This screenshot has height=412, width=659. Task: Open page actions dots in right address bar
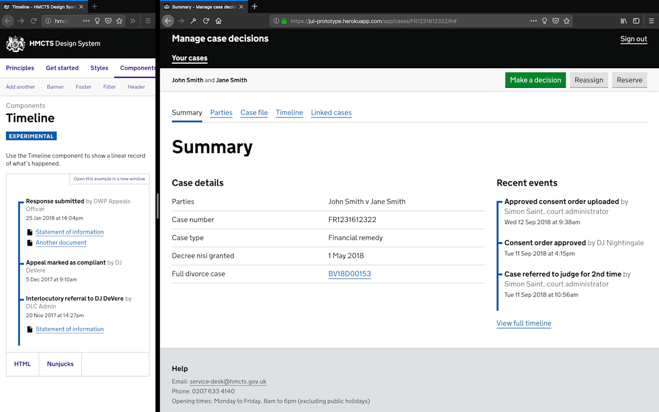(534, 21)
